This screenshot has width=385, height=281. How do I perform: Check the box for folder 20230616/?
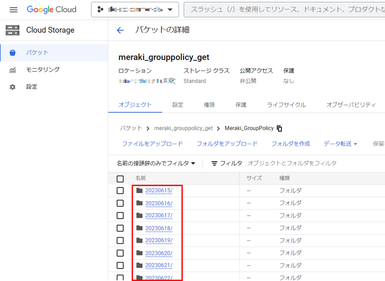pos(120,203)
